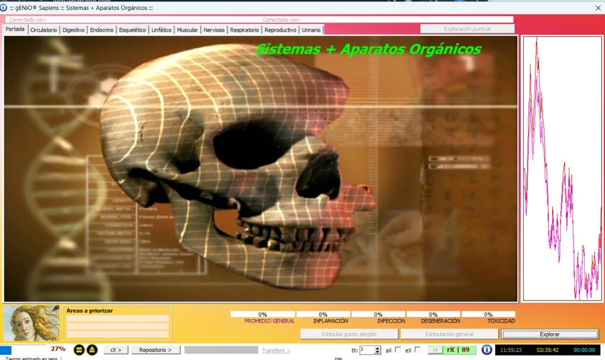
Task: Click the DEGENERACIÓN percentage bar
Action: [433, 314]
